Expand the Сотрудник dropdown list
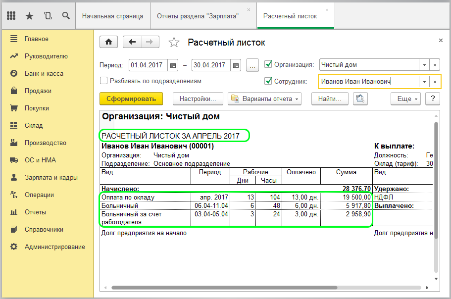 coord(424,82)
